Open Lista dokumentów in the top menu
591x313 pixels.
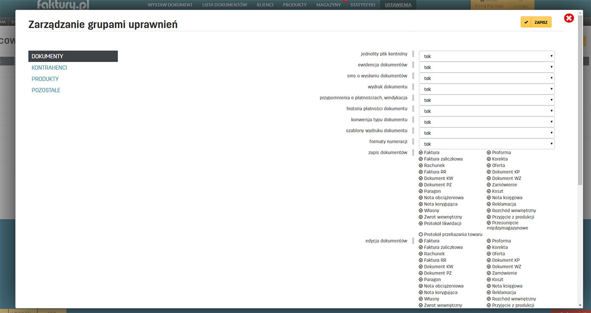click(x=225, y=5)
